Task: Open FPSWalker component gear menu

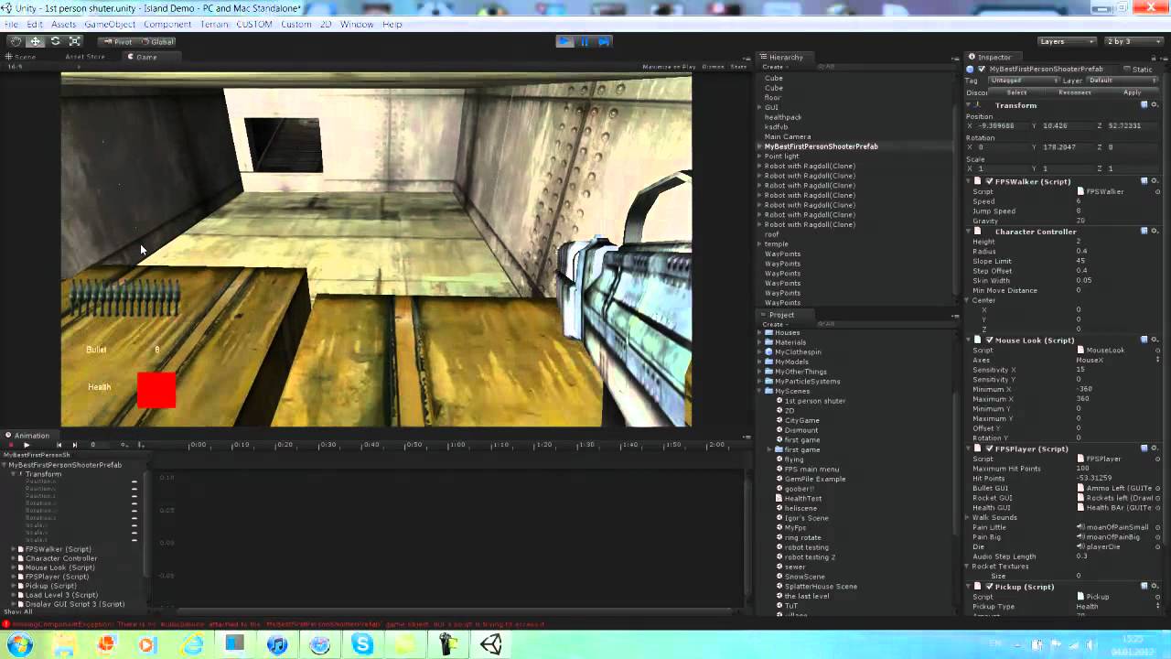Action: pyautogui.click(x=1156, y=181)
